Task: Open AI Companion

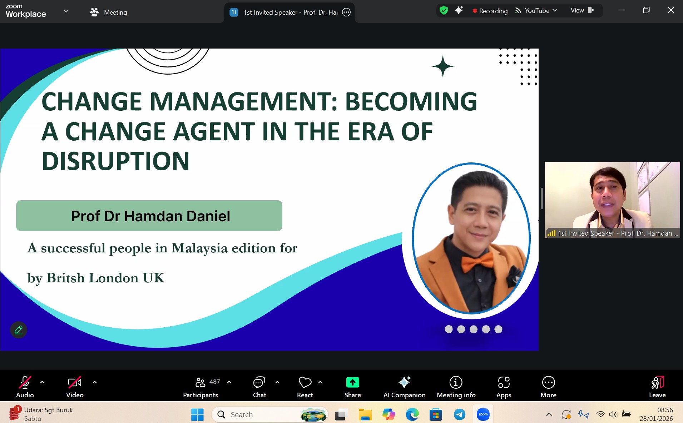Action: pos(404,387)
